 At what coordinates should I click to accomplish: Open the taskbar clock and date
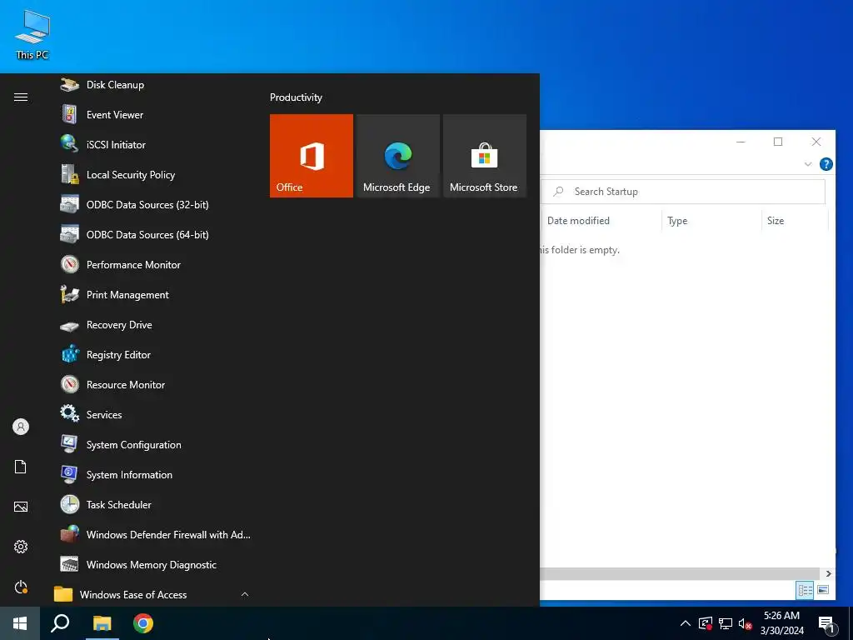click(x=781, y=623)
